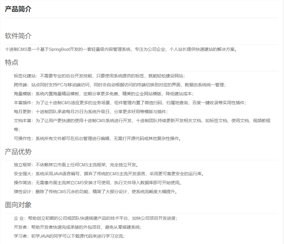Click the 丰富插件 feature line
This screenshot has height=244, width=284.
pyautogui.click(x=130, y=103)
